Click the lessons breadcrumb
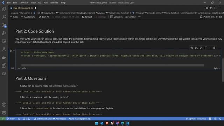Screen dimensions: 224x126 point(14,13)
